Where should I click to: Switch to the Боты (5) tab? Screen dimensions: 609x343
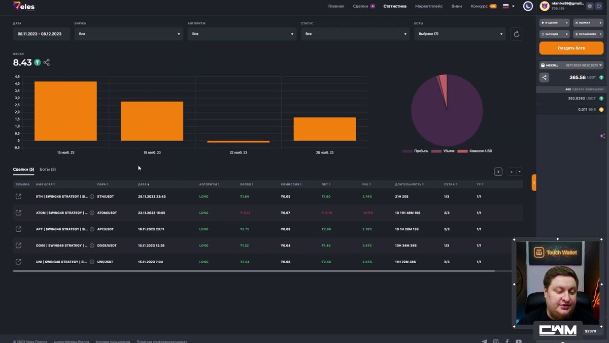tap(48, 169)
